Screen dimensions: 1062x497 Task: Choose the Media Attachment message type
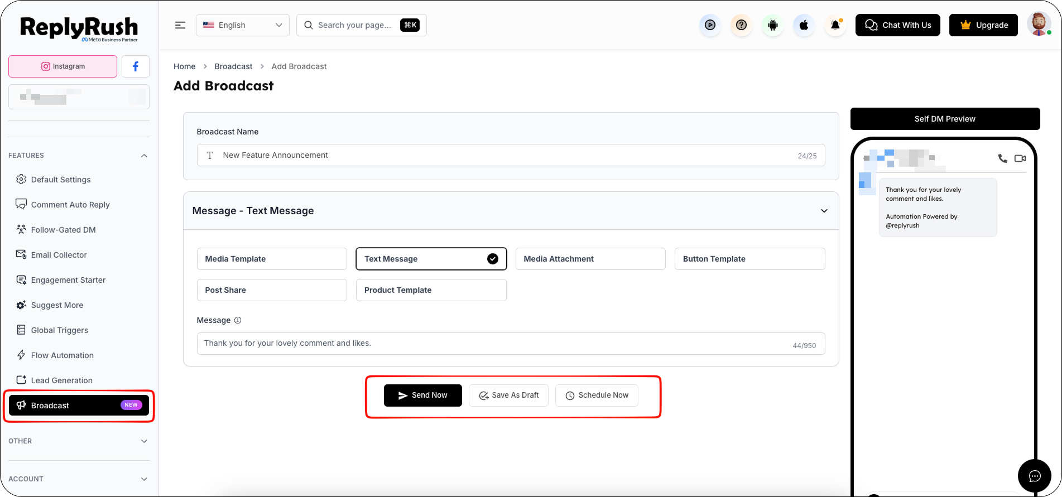click(590, 259)
